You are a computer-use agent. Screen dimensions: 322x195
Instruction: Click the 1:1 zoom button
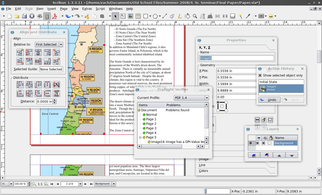coord(40,184)
